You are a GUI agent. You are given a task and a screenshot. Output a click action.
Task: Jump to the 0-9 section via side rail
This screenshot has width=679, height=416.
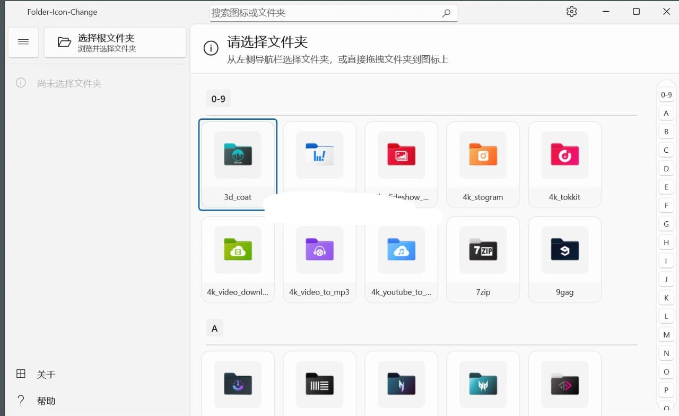tap(666, 94)
